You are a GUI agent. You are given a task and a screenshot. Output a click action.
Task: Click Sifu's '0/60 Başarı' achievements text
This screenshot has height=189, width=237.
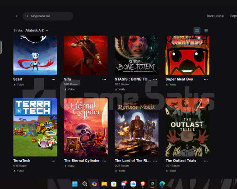(71, 84)
